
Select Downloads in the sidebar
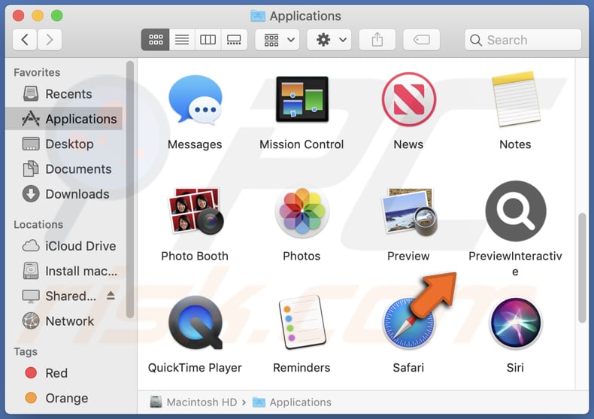coord(65,194)
